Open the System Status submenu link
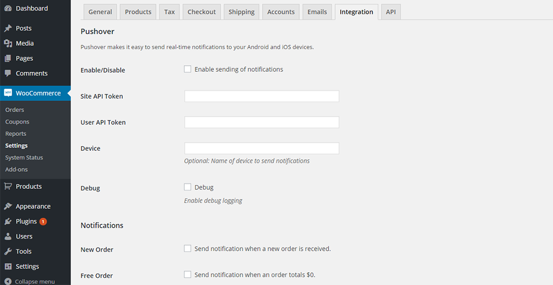The width and height of the screenshot is (553, 285). pos(24,157)
